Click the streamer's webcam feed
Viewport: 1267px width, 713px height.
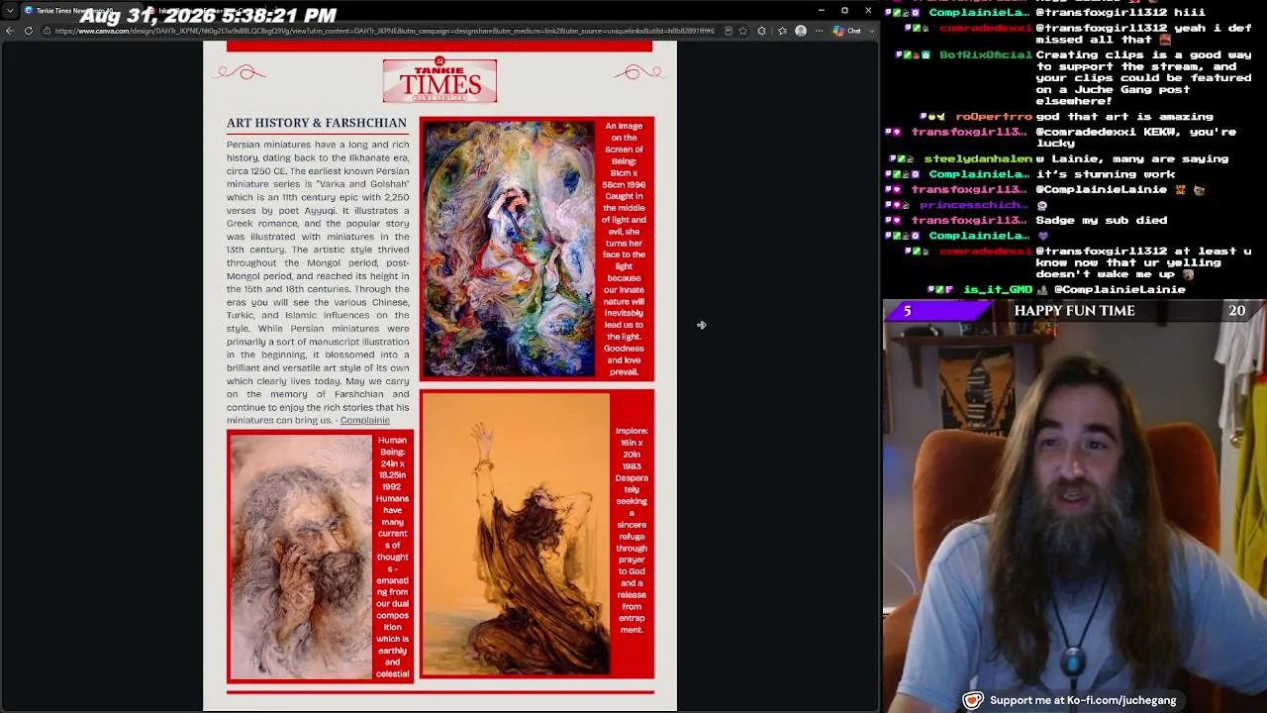click(x=1075, y=507)
